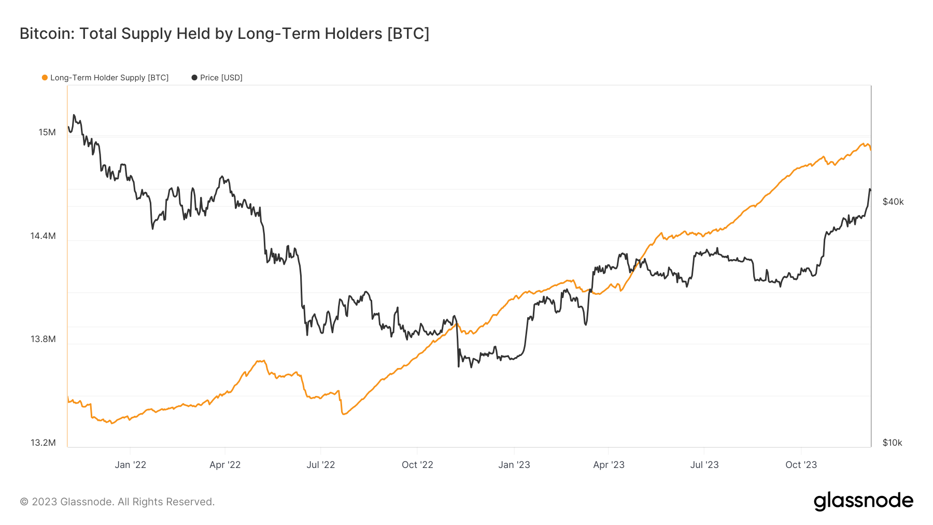Select the Apr '23 x-axis label
Image resolution: width=933 pixels, height=525 pixels.
click(609, 465)
